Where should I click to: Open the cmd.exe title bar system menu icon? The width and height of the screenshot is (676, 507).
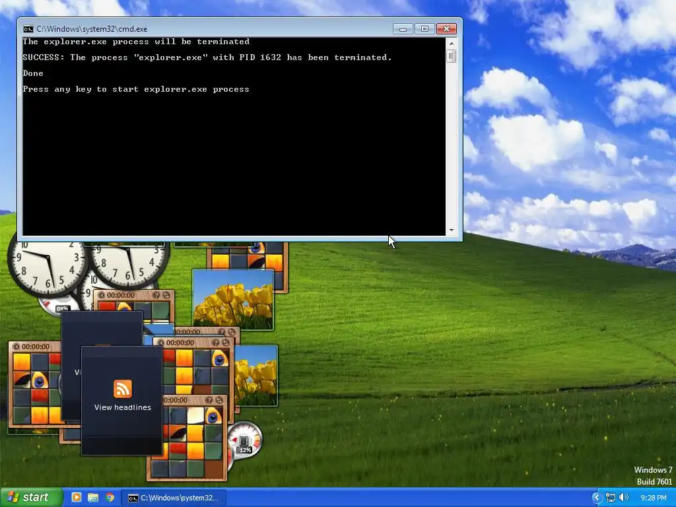click(28, 29)
